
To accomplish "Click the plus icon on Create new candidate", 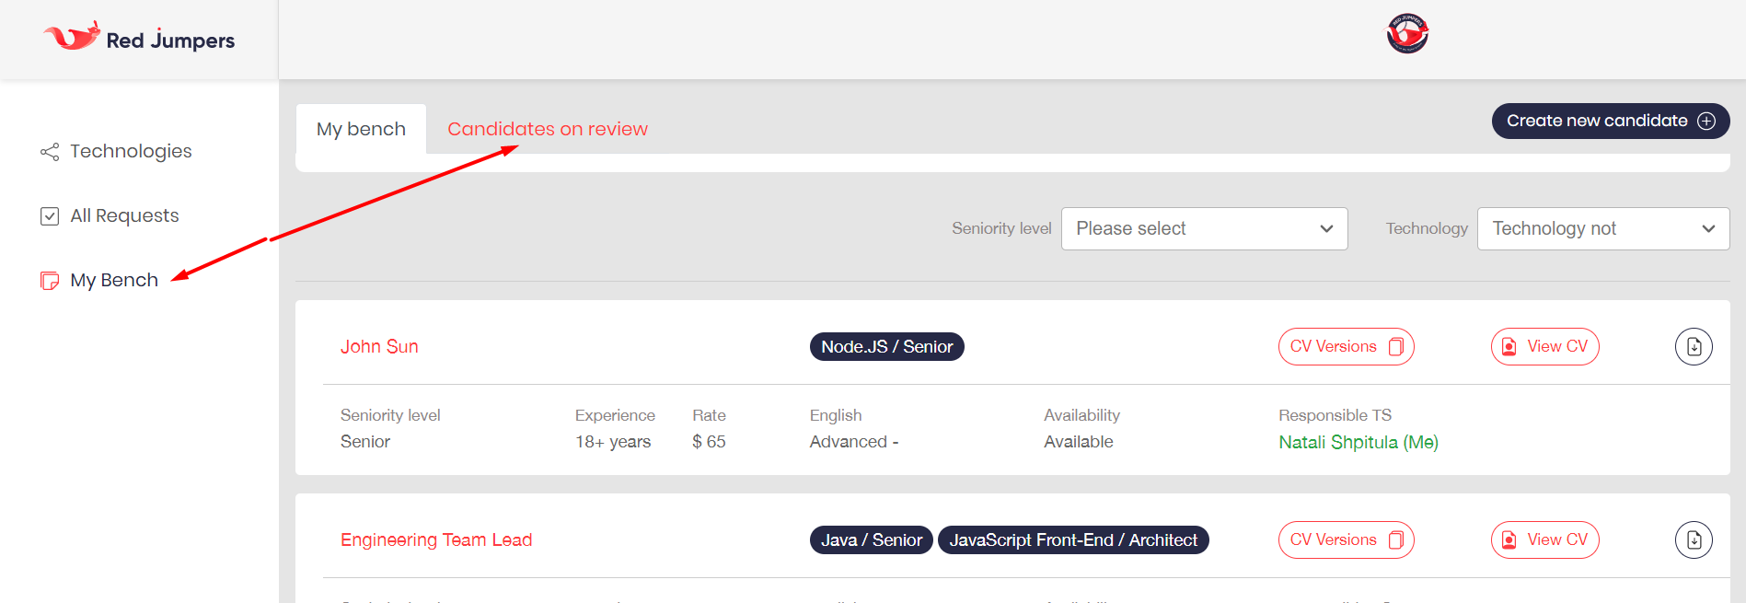I will click(x=1706, y=122).
